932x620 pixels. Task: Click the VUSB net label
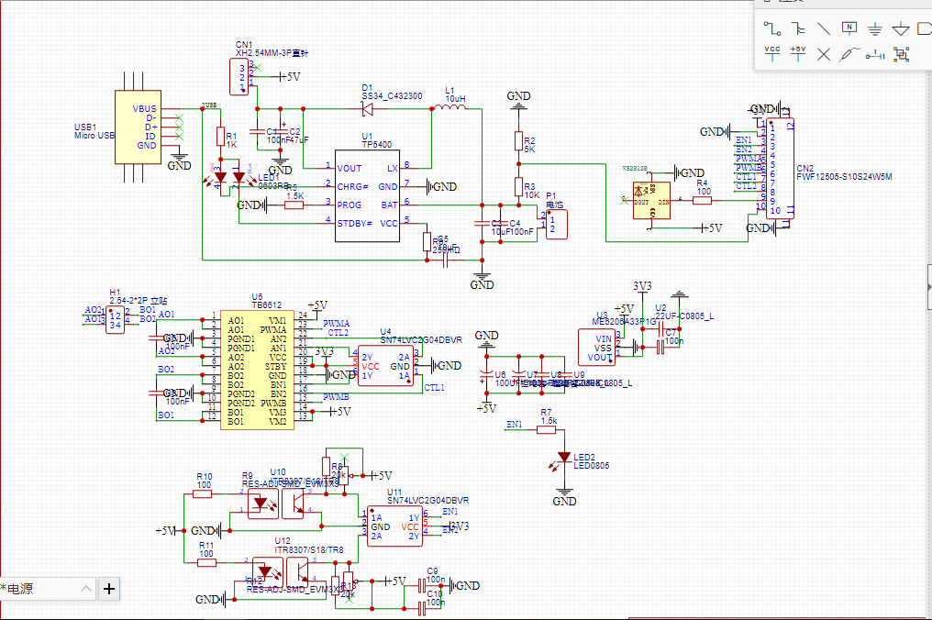(209, 105)
